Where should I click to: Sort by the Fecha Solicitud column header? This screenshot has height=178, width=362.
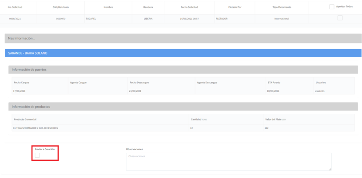pos(189,8)
